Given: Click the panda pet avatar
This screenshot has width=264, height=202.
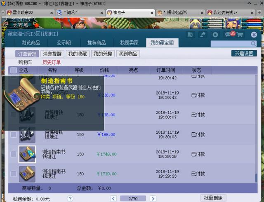Looking at the screenshot, I should pos(196,23).
